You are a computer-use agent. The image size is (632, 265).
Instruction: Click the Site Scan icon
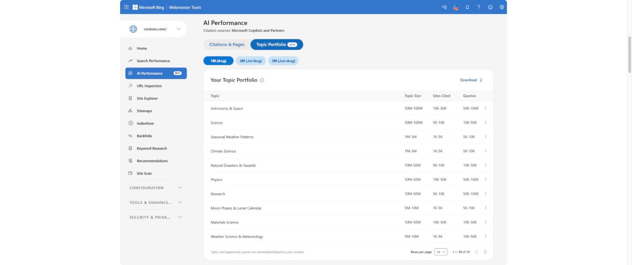pyautogui.click(x=130, y=173)
